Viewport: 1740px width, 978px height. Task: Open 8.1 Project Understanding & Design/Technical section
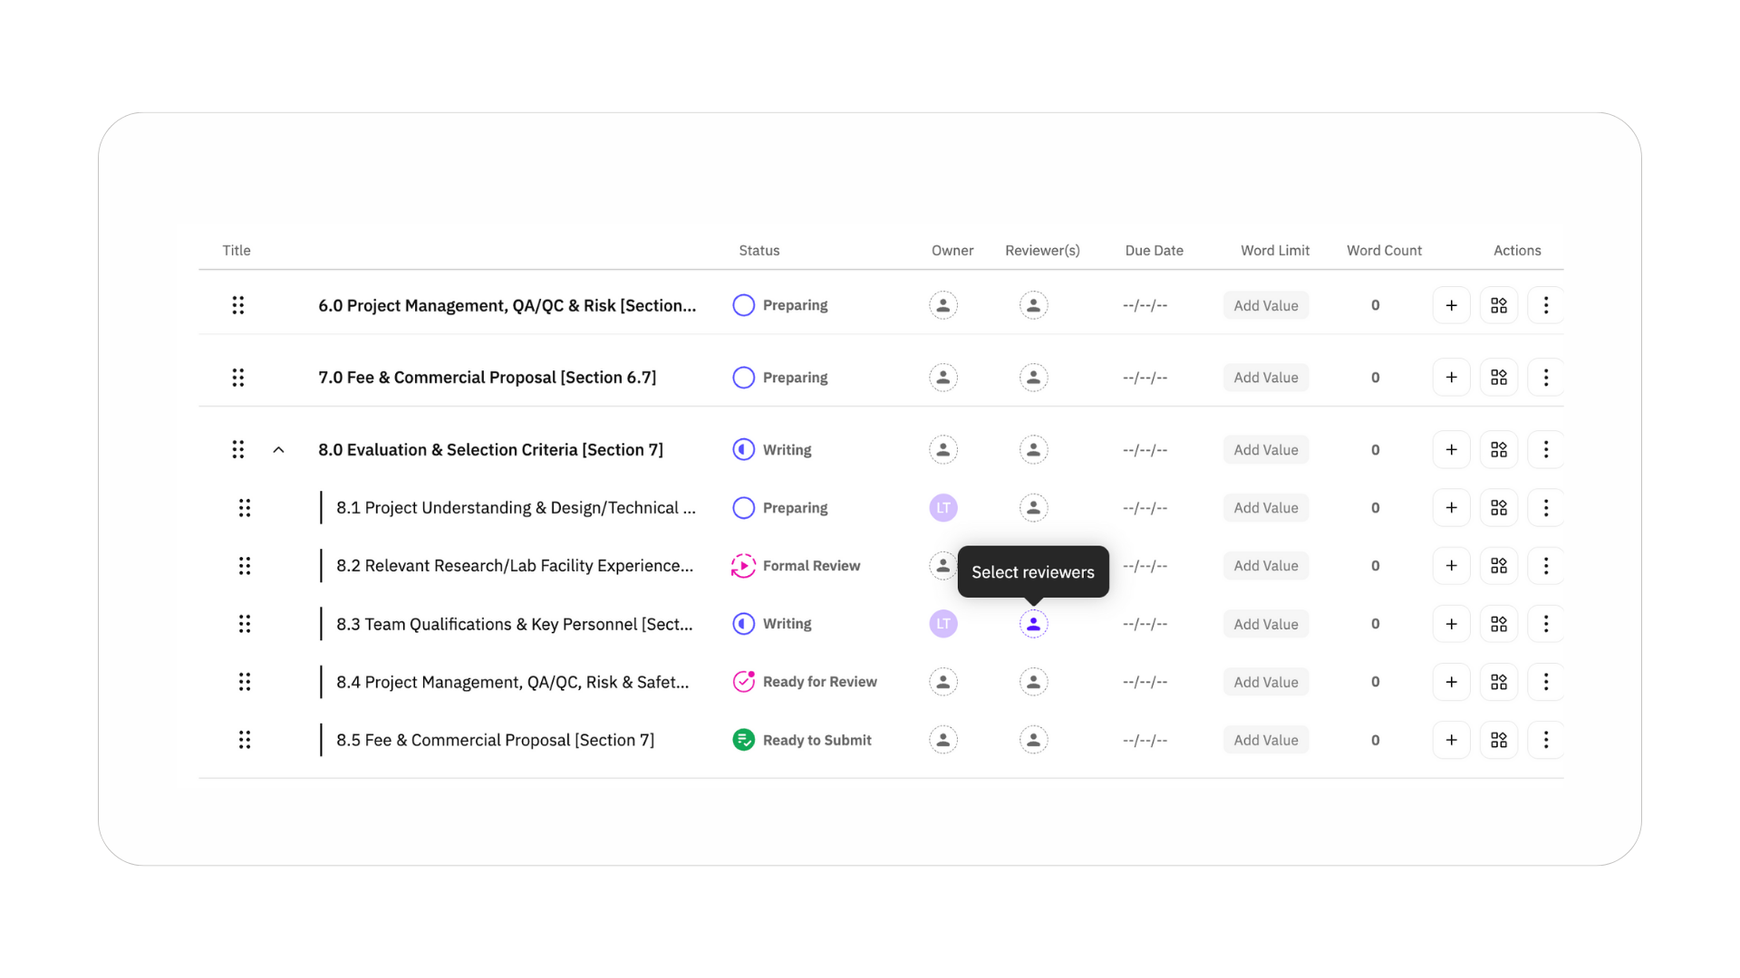(516, 508)
